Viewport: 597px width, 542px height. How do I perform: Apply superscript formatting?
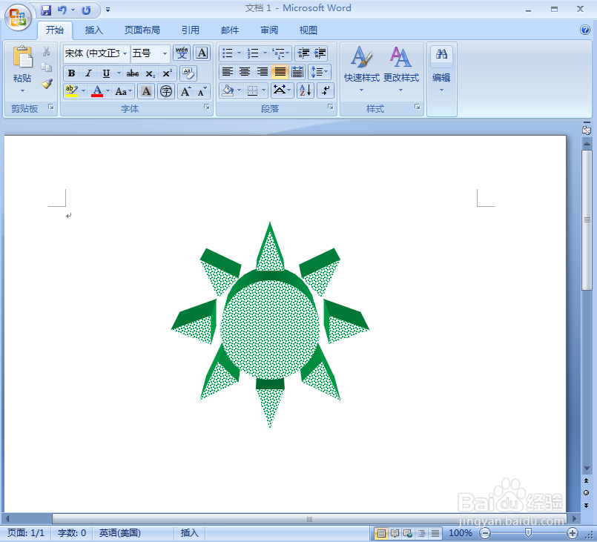[x=168, y=73]
